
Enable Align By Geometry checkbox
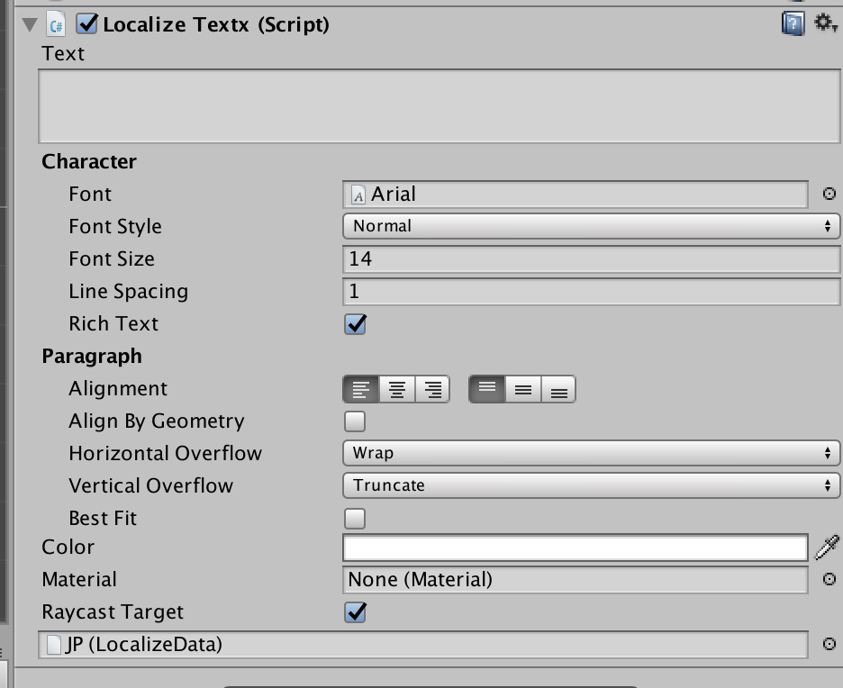click(355, 421)
